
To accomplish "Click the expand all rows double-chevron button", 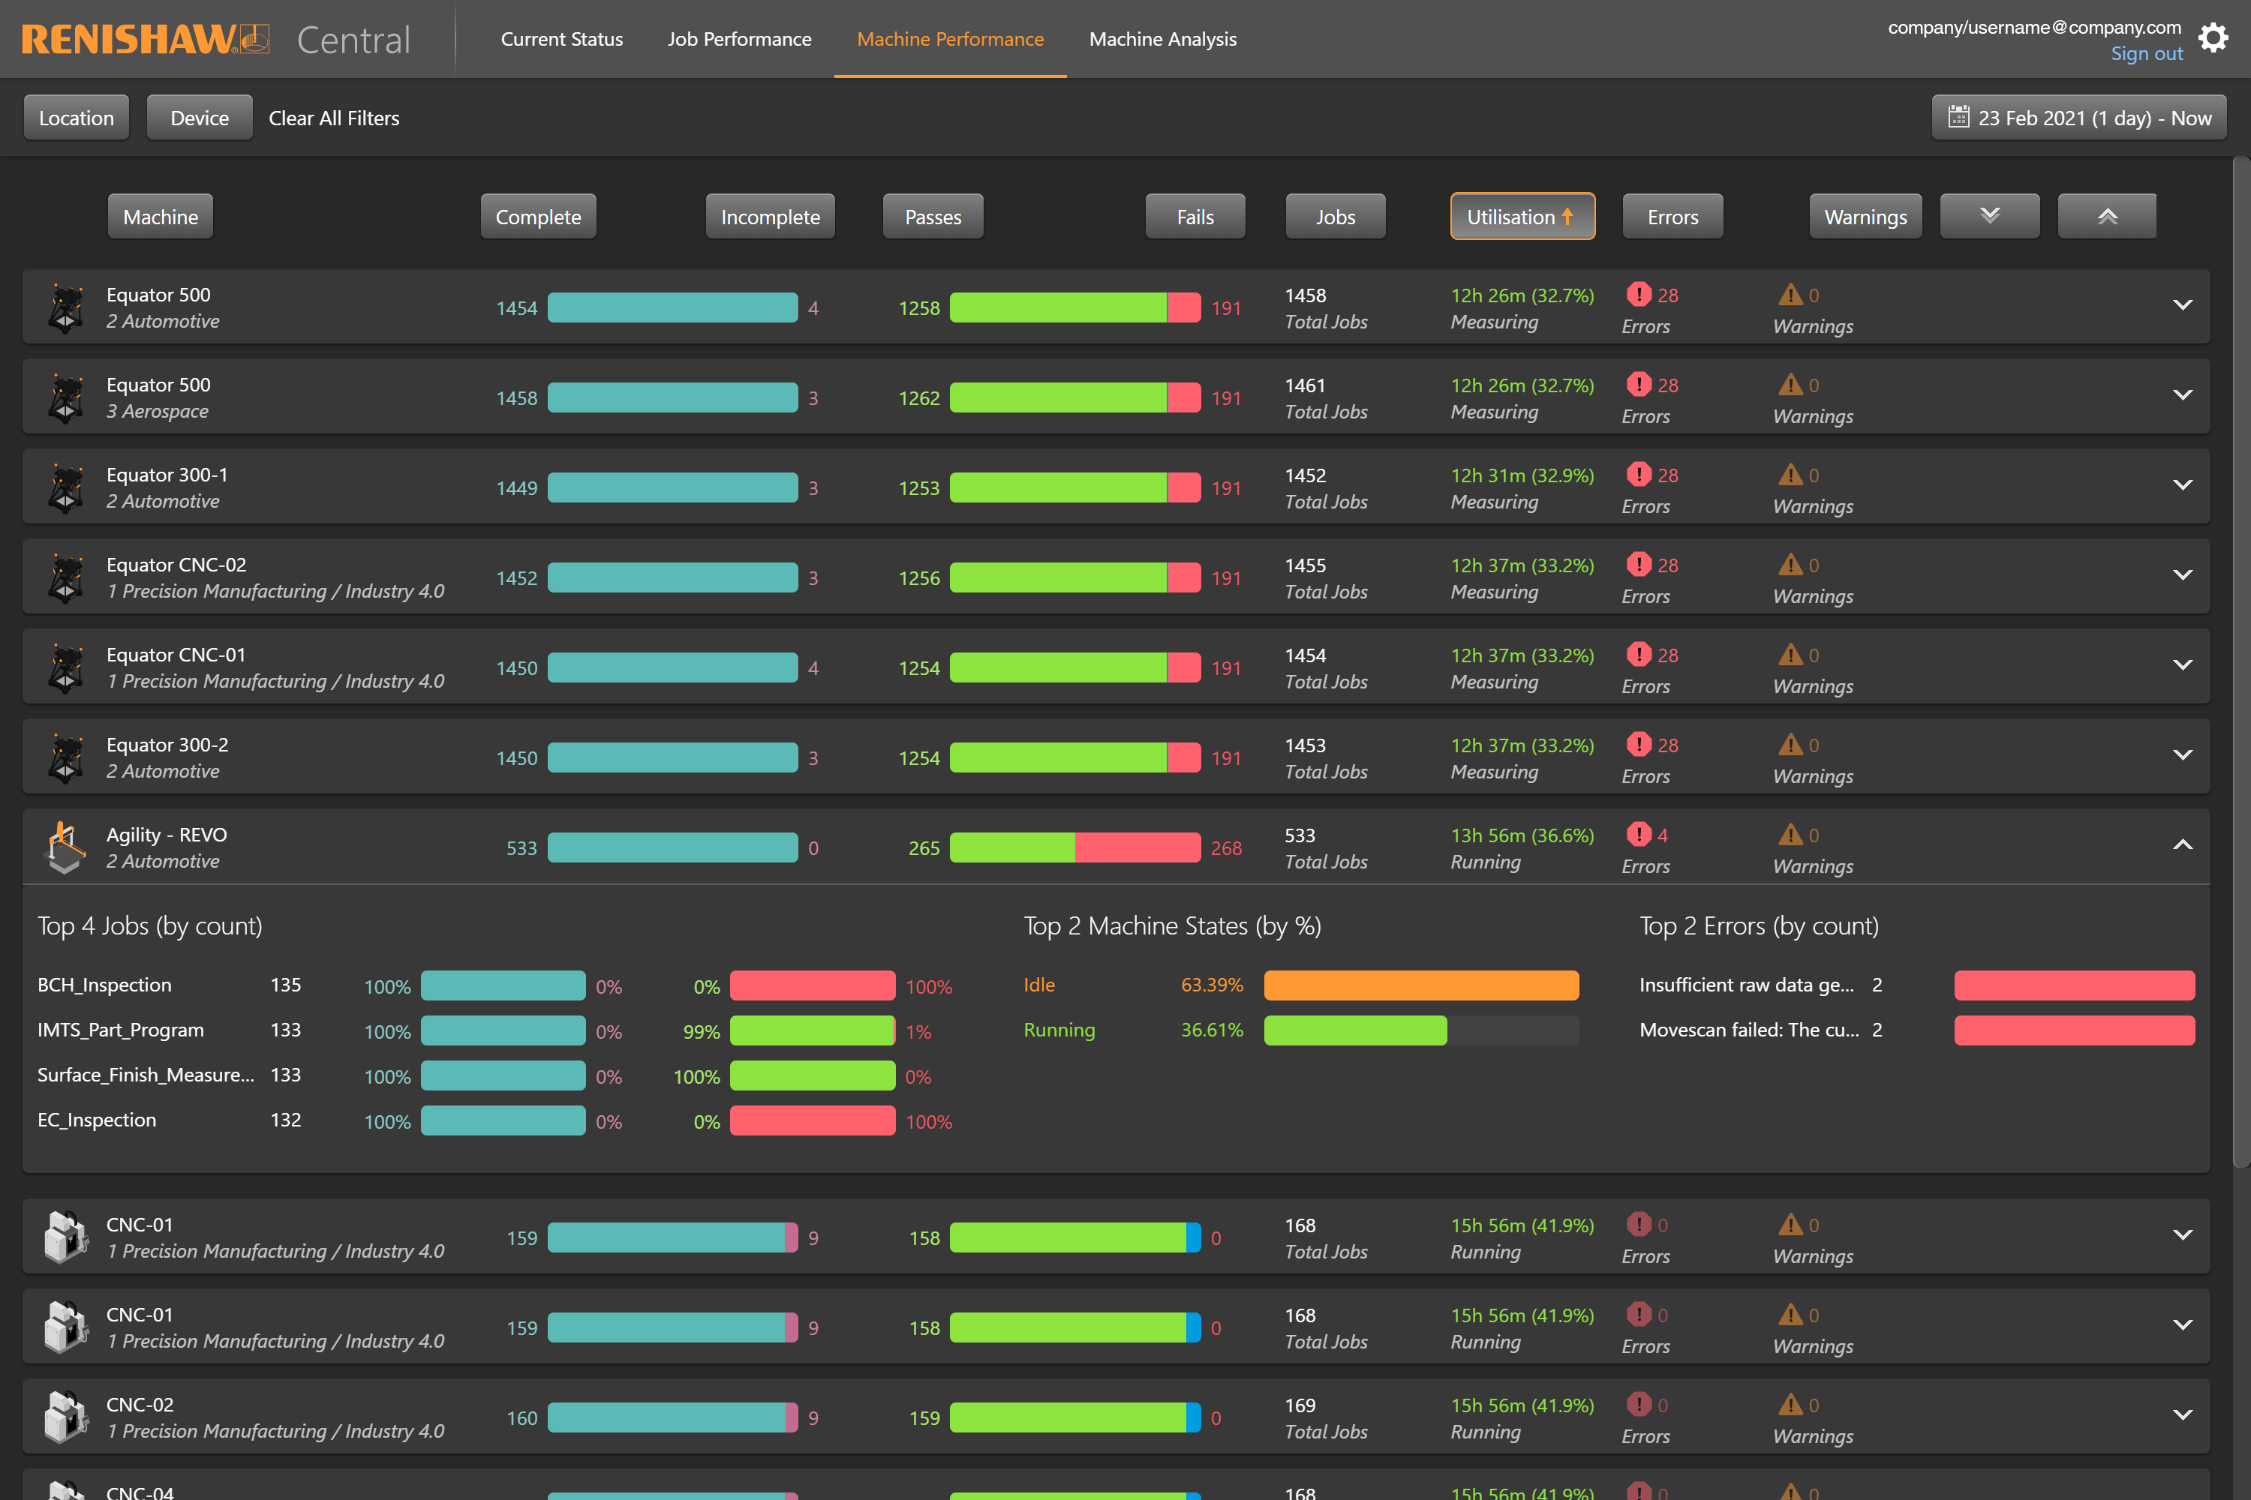I will point(1990,216).
